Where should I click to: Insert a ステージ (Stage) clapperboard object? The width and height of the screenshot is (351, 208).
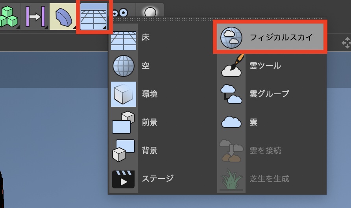(x=157, y=179)
